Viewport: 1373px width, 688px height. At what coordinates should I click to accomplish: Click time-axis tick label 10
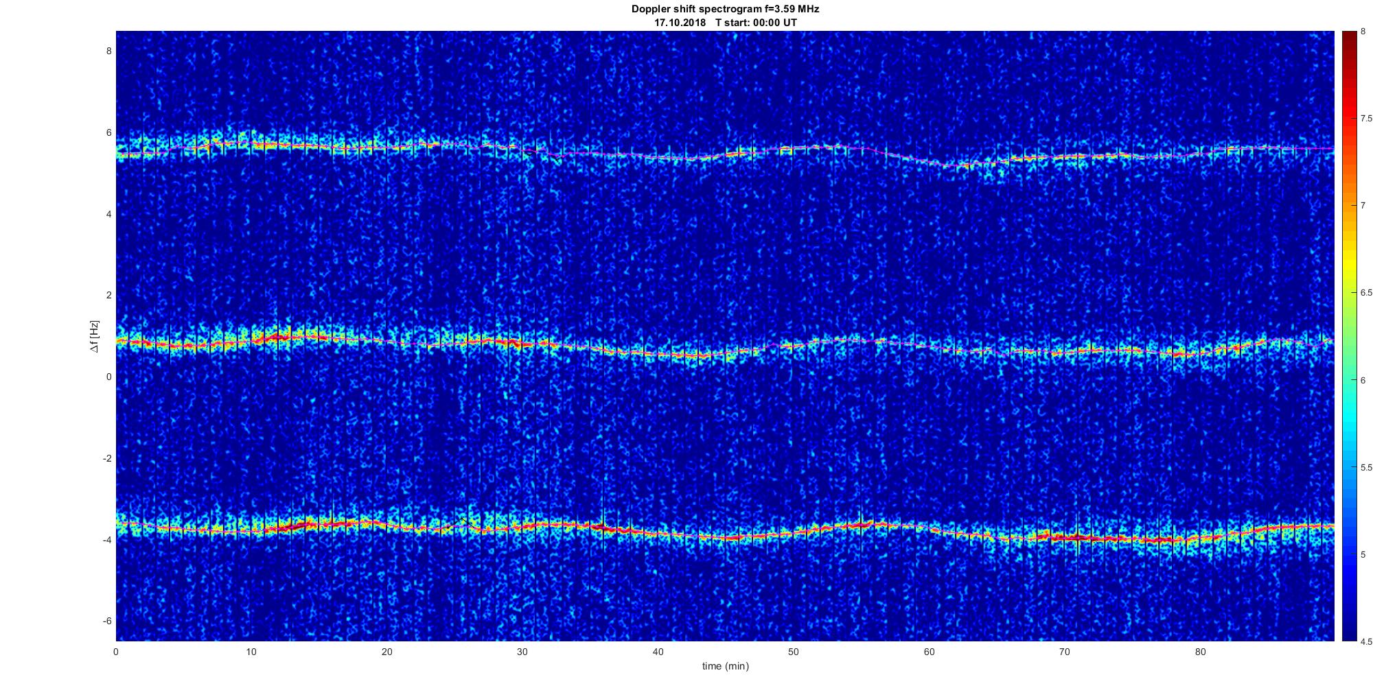click(x=251, y=652)
